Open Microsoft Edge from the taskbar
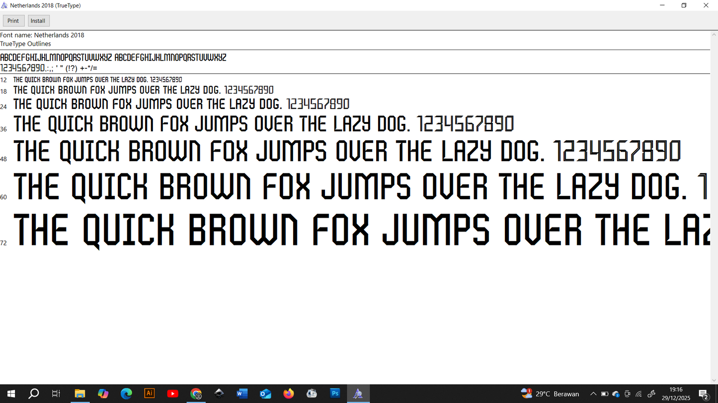Viewport: 718px width, 403px height. 126,394
